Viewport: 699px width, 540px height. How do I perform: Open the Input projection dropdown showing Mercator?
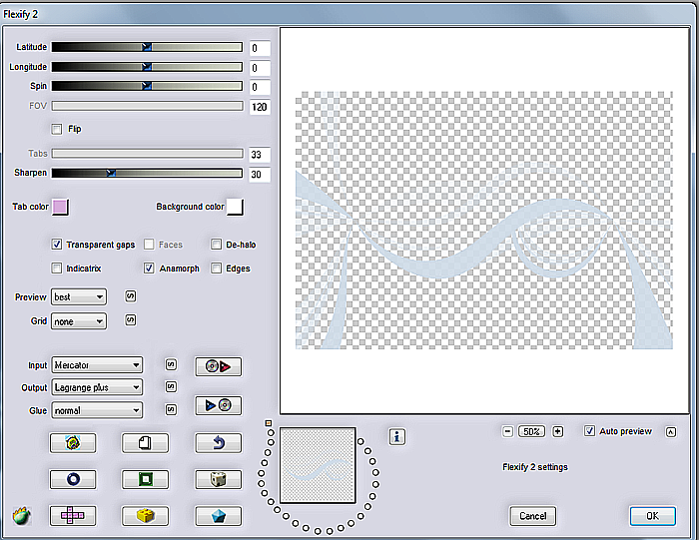tap(97, 365)
